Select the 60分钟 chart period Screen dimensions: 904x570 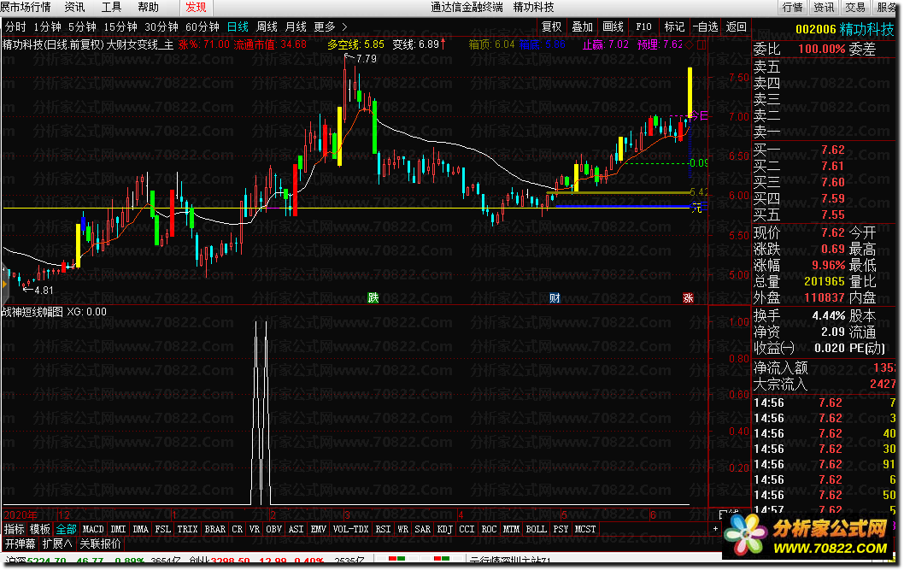coord(203,27)
